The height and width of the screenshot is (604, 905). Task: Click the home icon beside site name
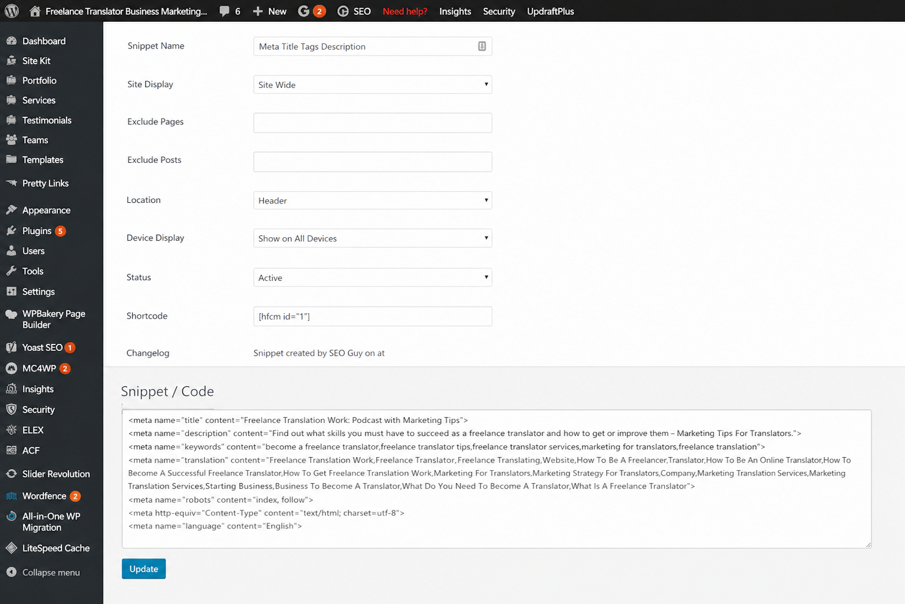click(35, 11)
